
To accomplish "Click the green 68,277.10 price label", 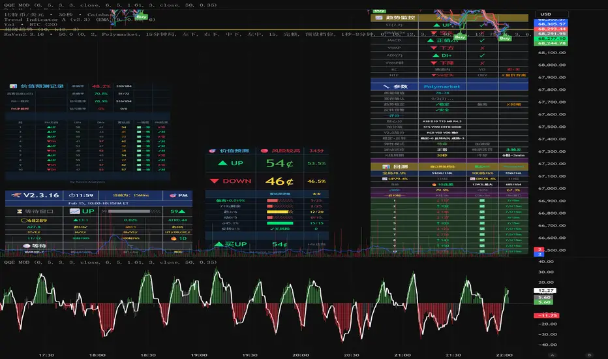I will 551,39.
